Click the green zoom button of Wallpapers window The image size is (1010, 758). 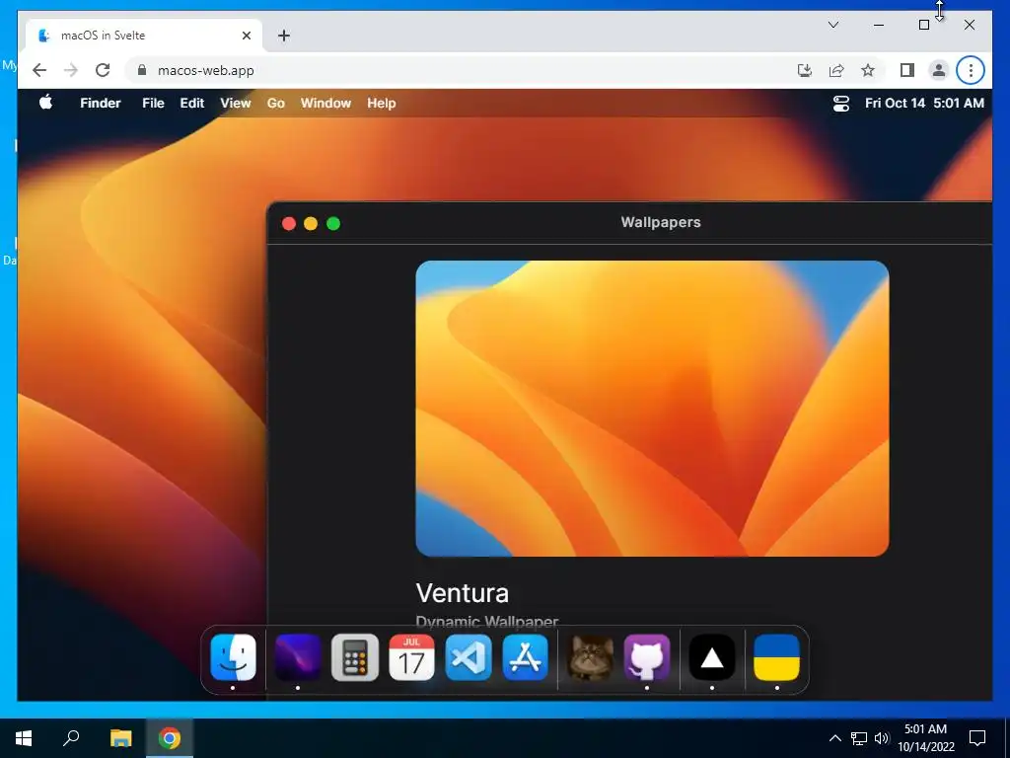pyautogui.click(x=333, y=223)
